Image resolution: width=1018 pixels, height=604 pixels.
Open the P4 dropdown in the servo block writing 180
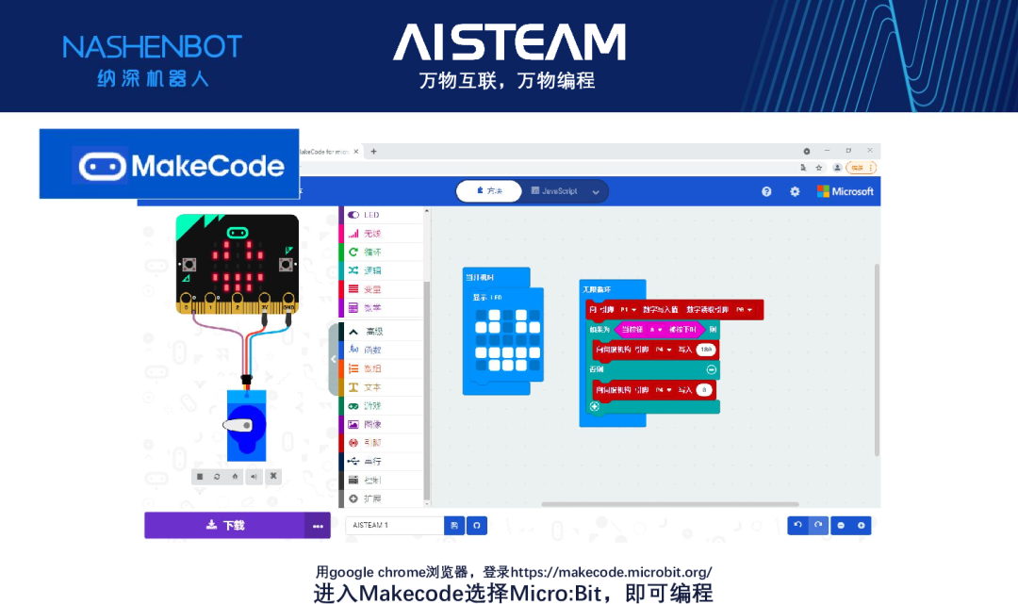coord(664,350)
